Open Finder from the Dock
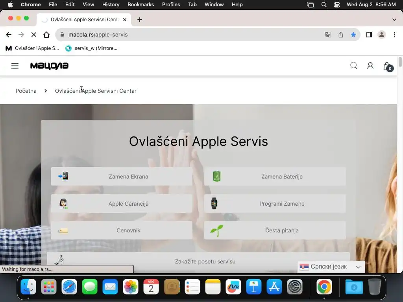The height and width of the screenshot is (302, 403). [28, 287]
